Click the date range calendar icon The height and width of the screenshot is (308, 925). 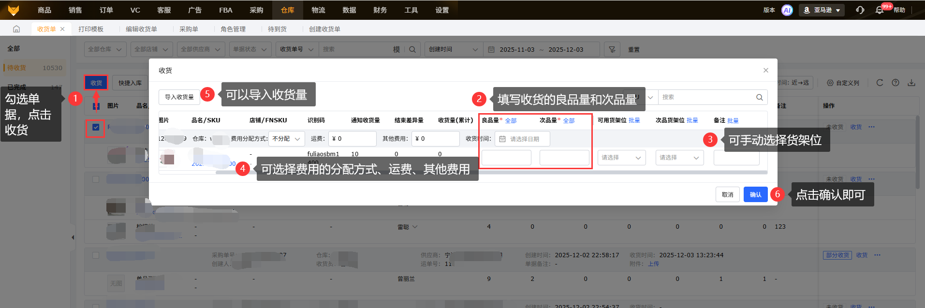pyautogui.click(x=491, y=49)
